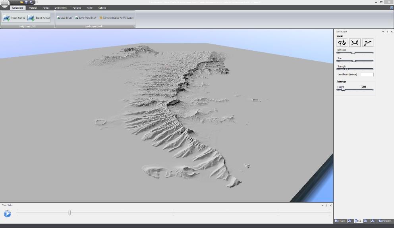Pin the Landscape side panel
The width and height of the screenshot is (394, 228).
tap(387, 32)
